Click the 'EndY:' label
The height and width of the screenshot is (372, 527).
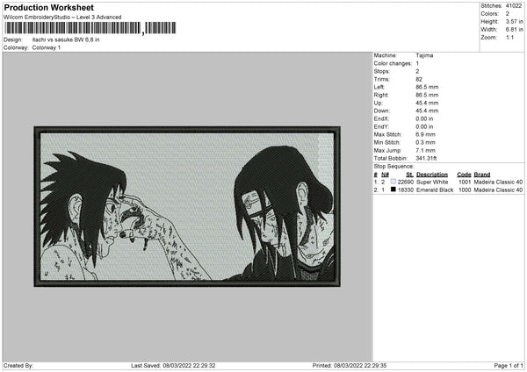coord(381,126)
